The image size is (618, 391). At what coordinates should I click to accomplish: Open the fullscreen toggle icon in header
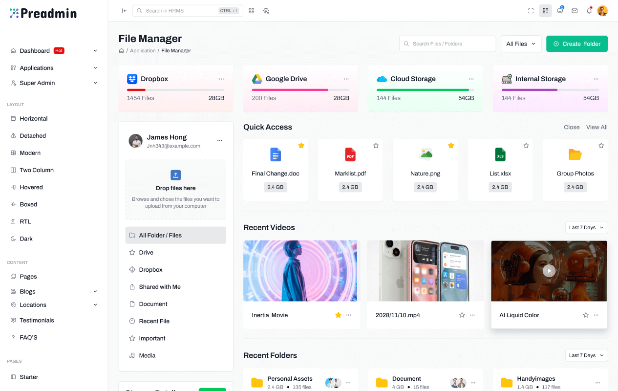[x=531, y=10]
